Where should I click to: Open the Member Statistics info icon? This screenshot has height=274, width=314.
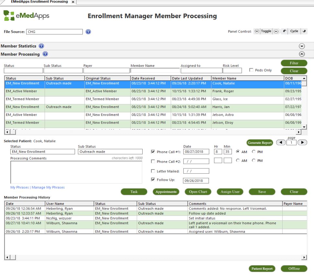[x=41, y=46]
